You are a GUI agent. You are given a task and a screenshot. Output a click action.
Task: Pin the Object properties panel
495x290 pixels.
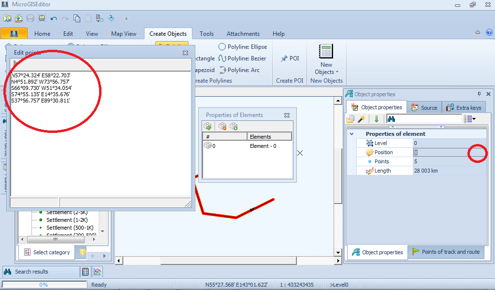click(x=479, y=94)
